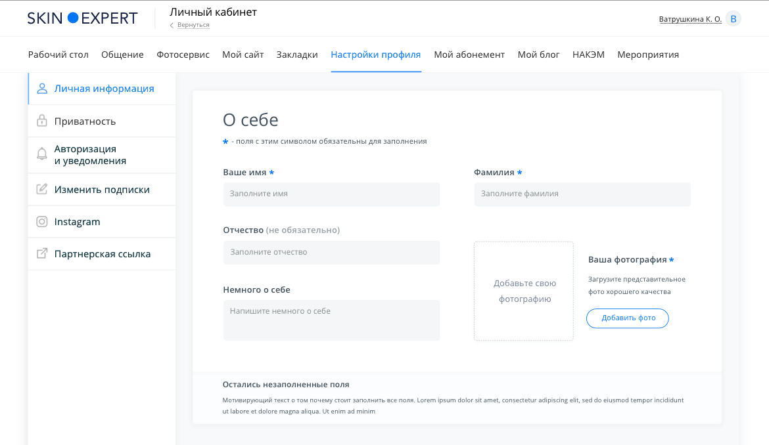Click the padlock icon beside Приватность

tap(42, 121)
